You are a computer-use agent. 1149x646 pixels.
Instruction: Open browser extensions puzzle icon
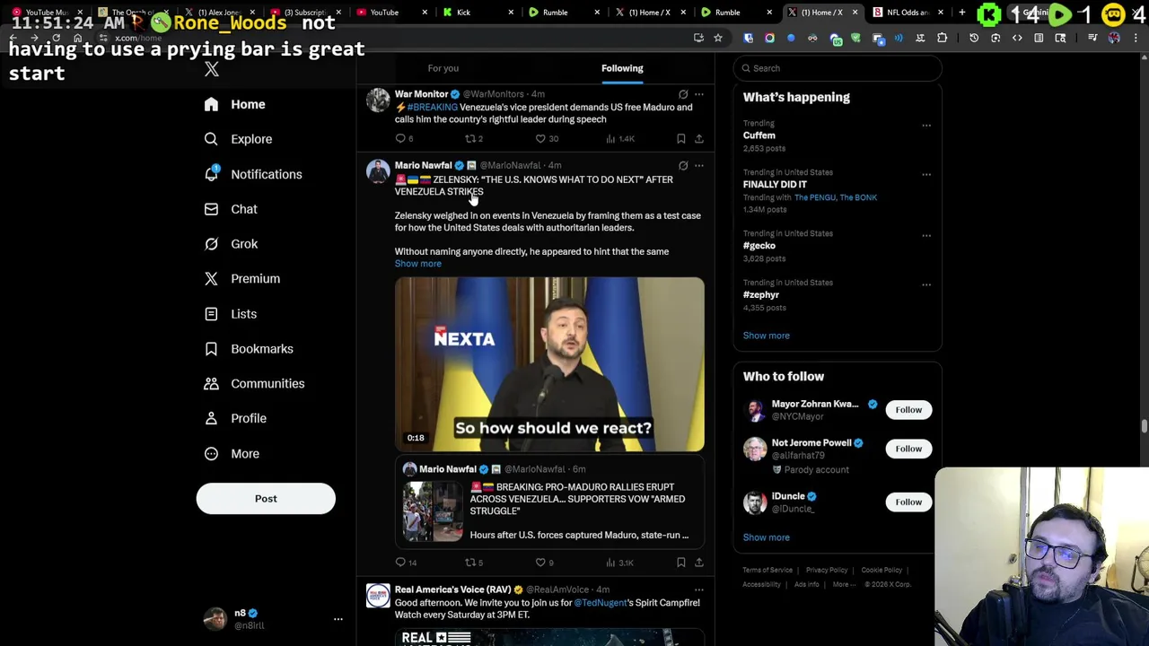[942, 38]
